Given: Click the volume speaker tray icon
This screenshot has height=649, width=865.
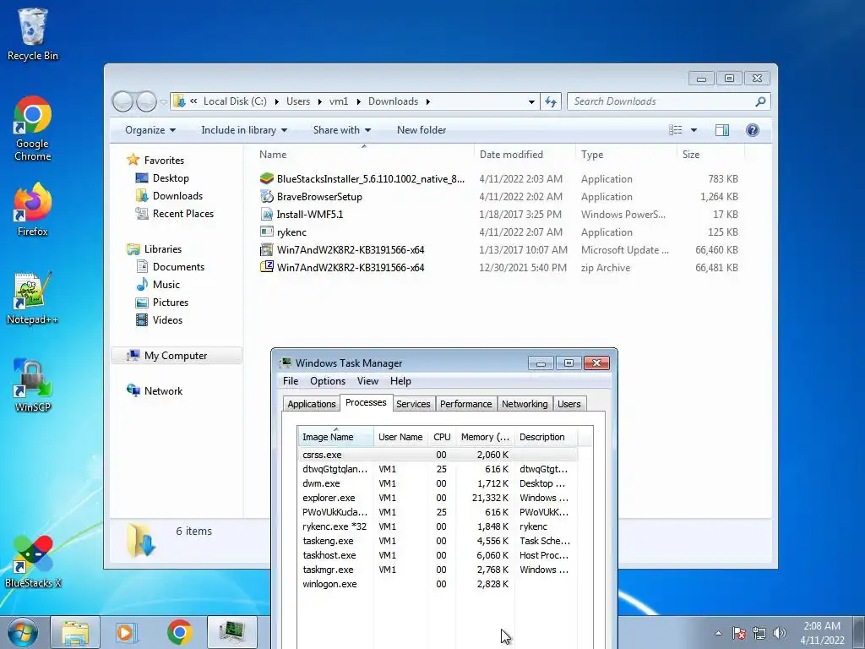Looking at the screenshot, I should pyautogui.click(x=780, y=633).
